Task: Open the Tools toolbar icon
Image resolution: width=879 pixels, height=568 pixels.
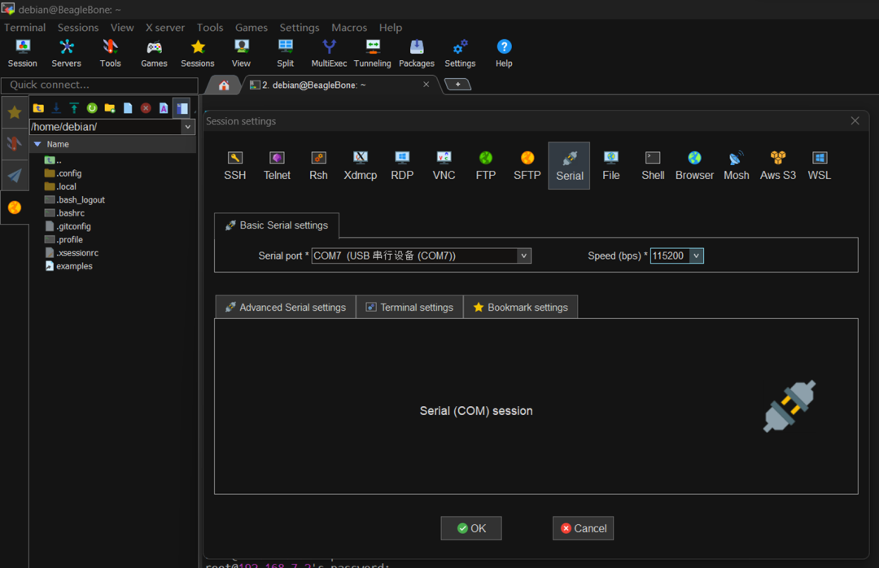Action: point(110,54)
